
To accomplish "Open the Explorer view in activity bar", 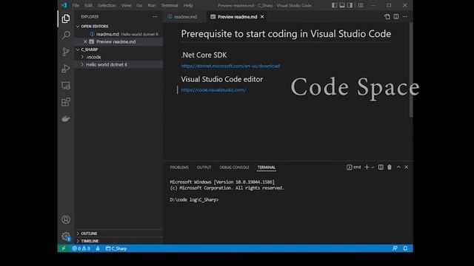I will click(66, 18).
